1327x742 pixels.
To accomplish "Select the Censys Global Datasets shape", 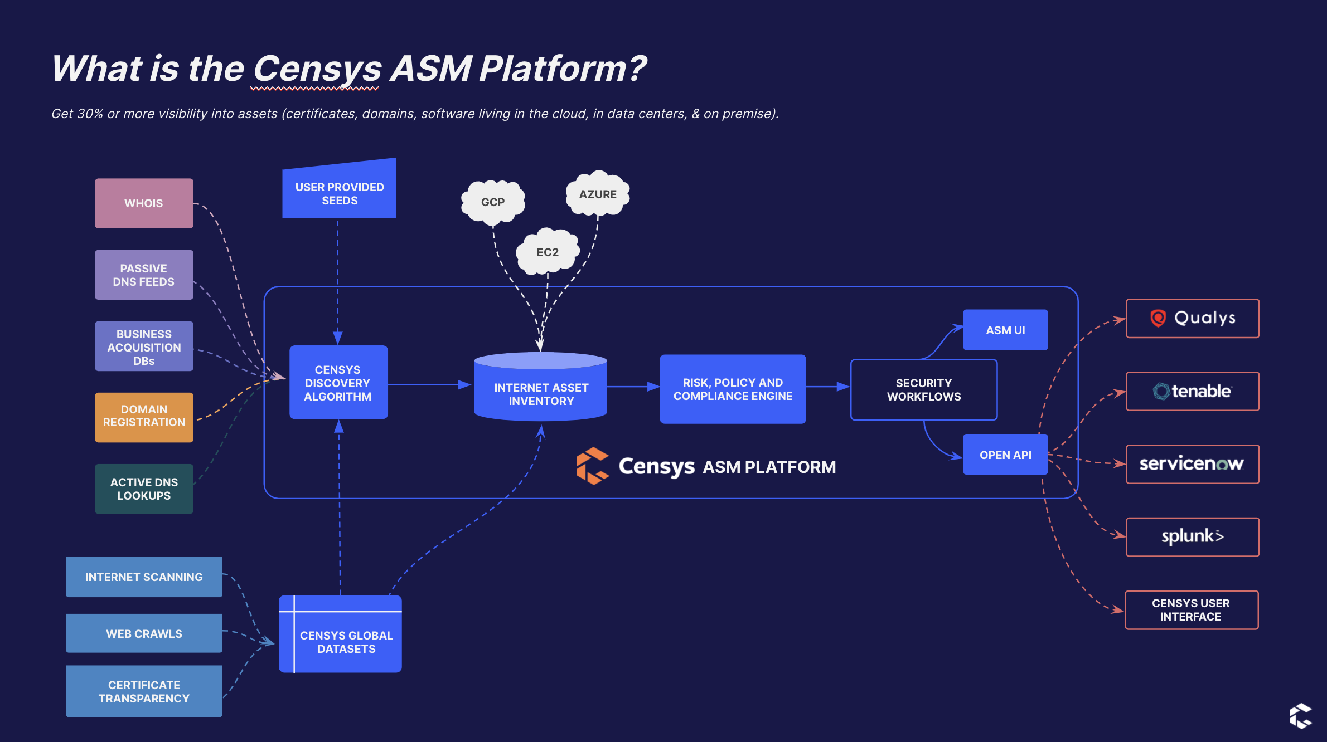I will click(x=346, y=641).
